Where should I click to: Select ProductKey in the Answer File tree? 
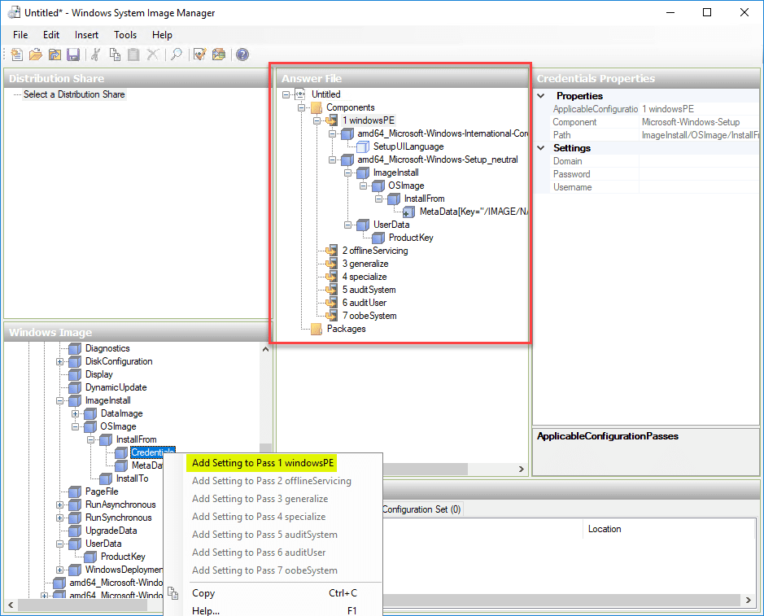click(410, 238)
